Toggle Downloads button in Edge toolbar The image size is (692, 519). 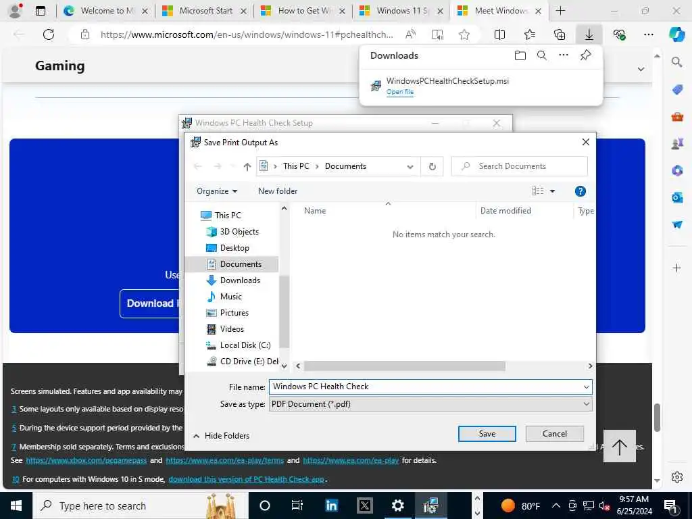click(589, 34)
